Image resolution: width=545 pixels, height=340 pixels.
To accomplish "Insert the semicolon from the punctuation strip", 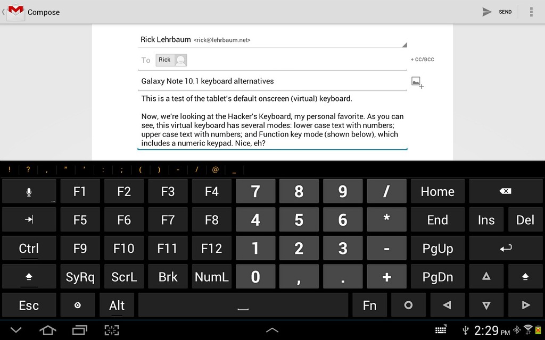I will pyautogui.click(x=122, y=169).
